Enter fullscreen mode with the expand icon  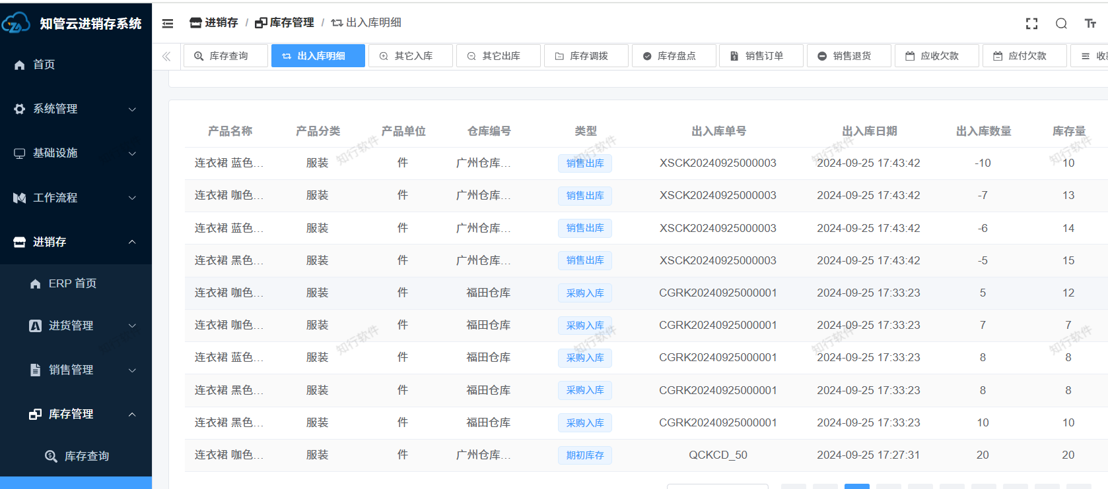(x=1031, y=24)
